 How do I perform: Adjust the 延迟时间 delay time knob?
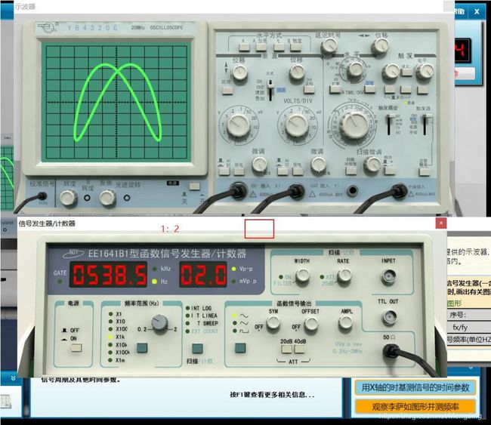point(329,46)
